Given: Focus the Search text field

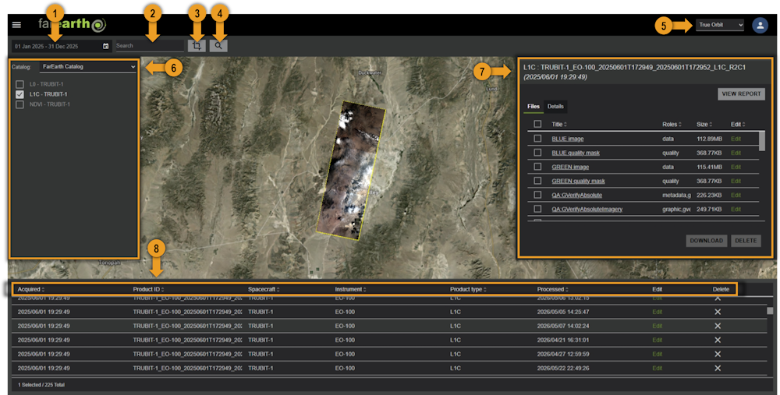Looking at the screenshot, I should pyautogui.click(x=150, y=46).
